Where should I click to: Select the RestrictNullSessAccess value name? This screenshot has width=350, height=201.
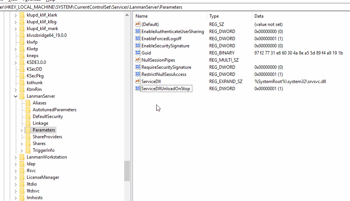click(x=164, y=74)
